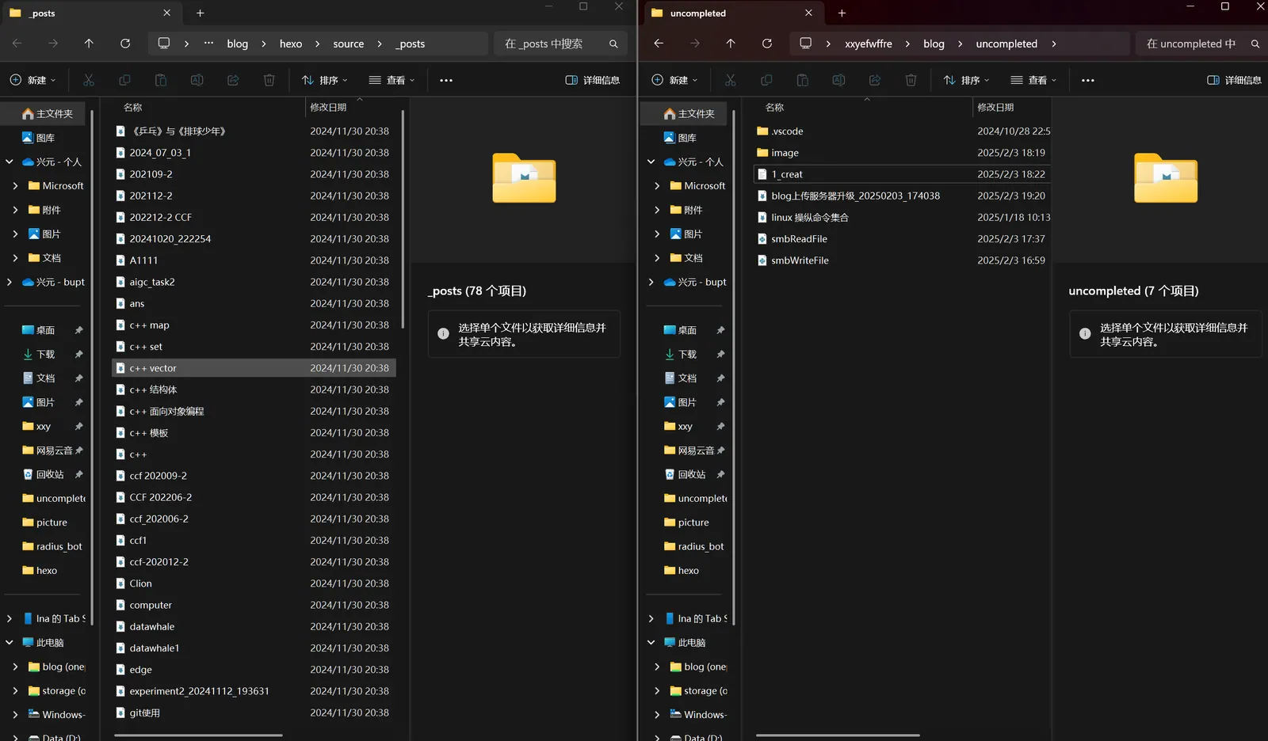Expand the Microsoft folder in the left navigation tree
The image size is (1268, 741).
[15, 186]
